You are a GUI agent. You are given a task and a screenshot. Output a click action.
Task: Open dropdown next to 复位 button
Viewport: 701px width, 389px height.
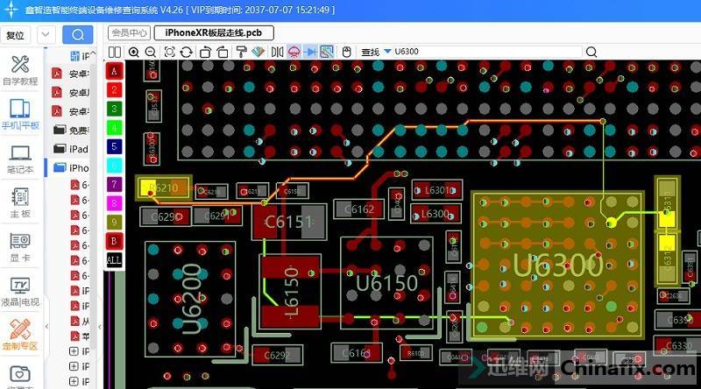(x=46, y=35)
